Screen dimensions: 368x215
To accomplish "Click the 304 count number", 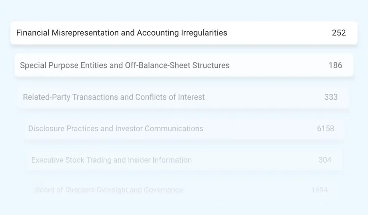I will pos(325,160).
